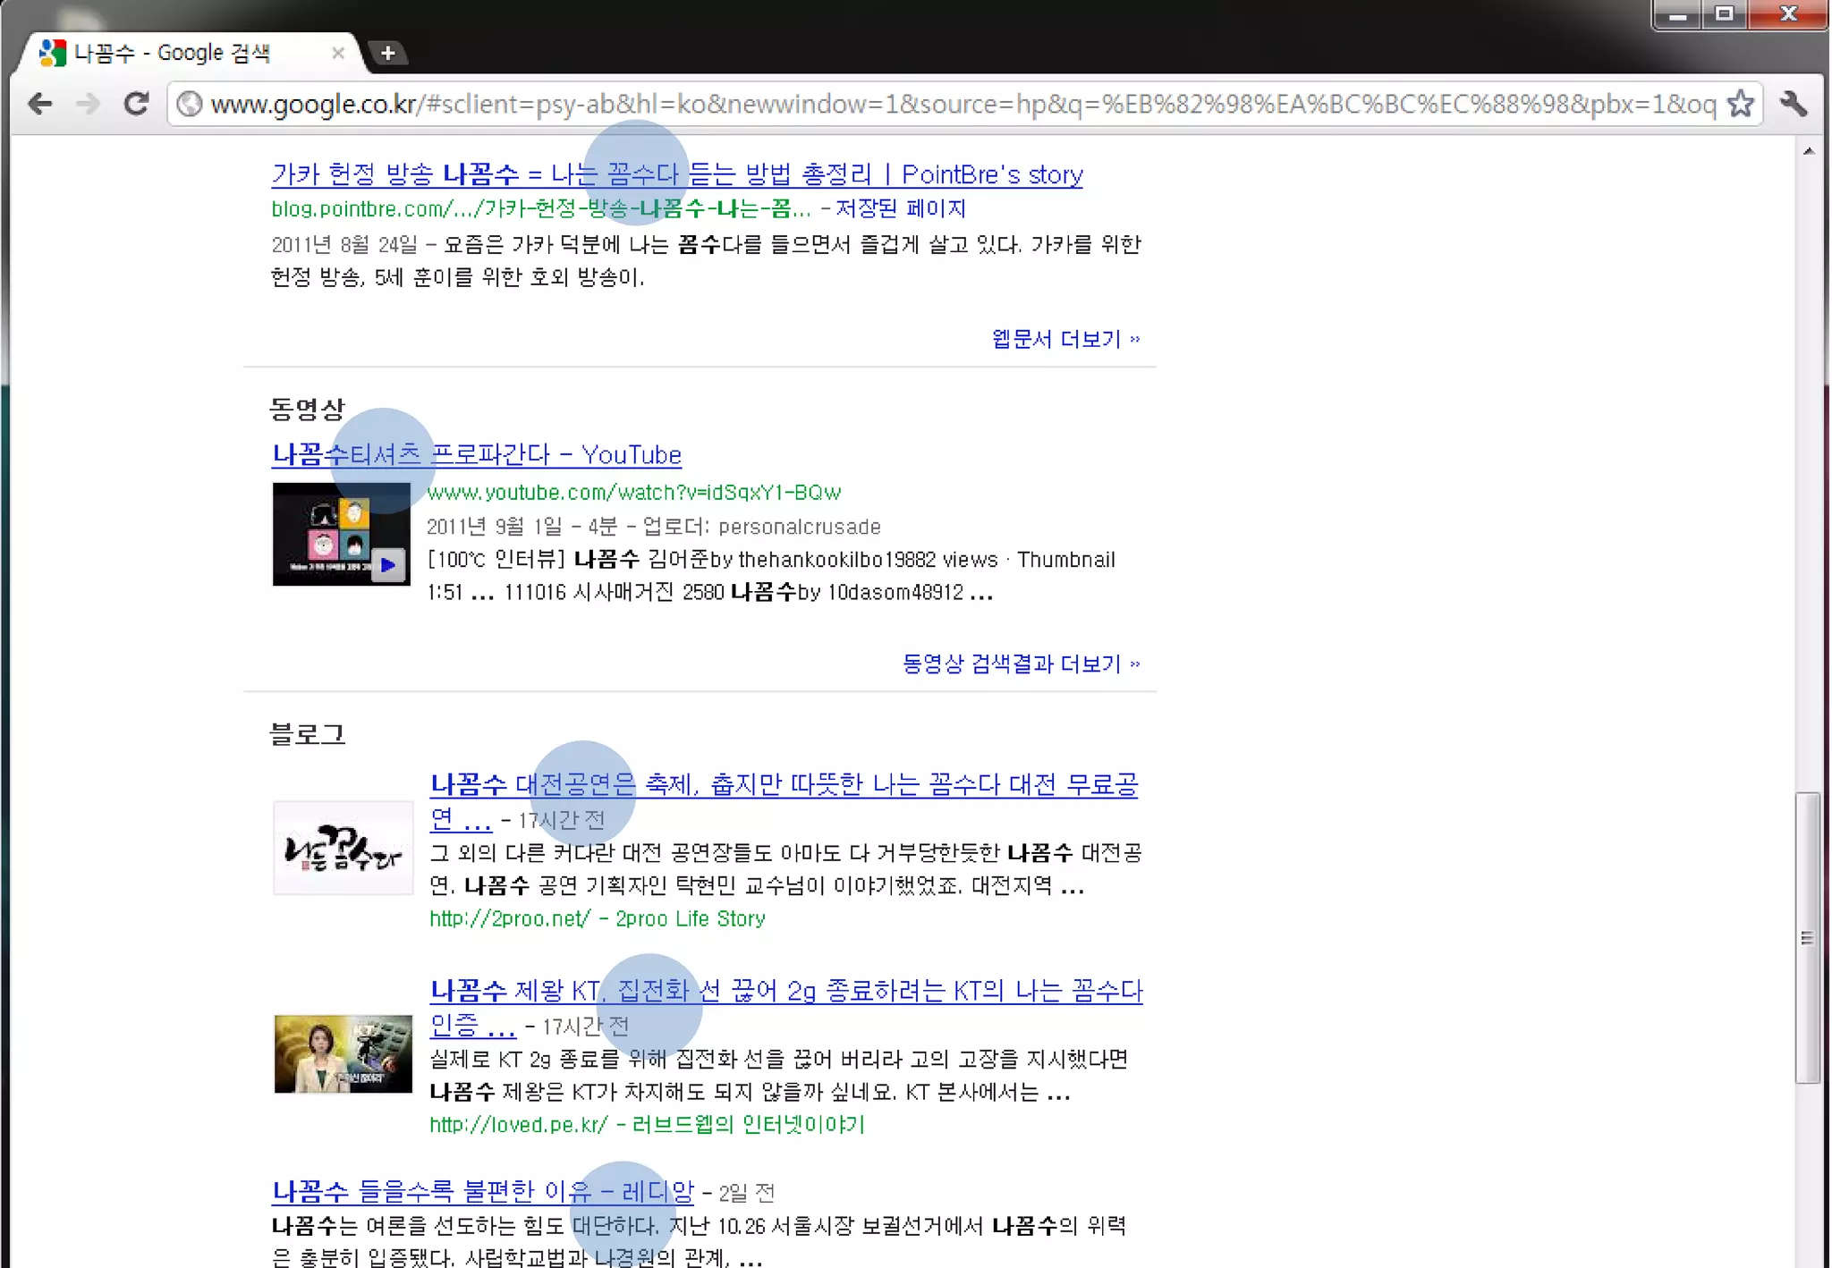1832x1268 pixels.
Task: Click the browser forward arrow button
Action: click(x=88, y=104)
